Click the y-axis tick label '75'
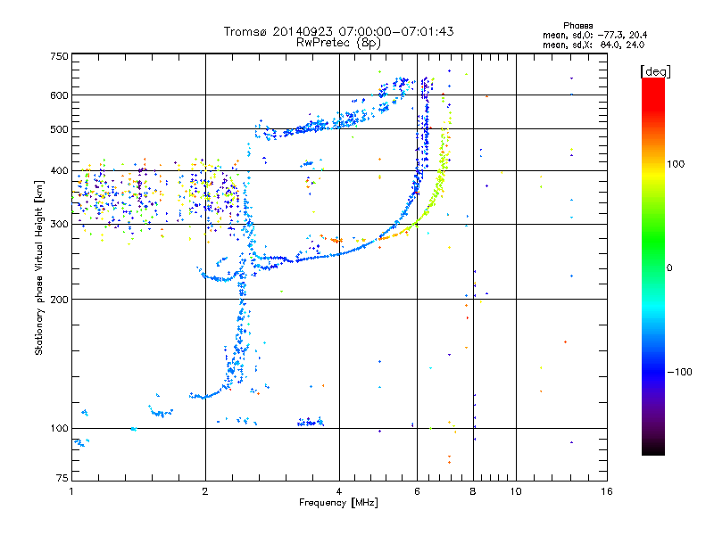The height and width of the screenshot is (535, 714). point(62,478)
